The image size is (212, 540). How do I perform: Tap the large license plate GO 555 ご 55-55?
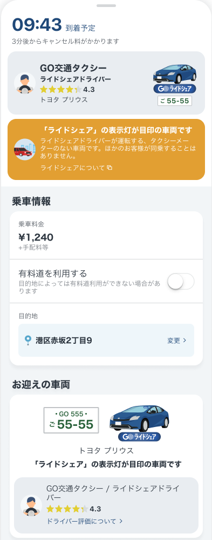click(x=71, y=420)
